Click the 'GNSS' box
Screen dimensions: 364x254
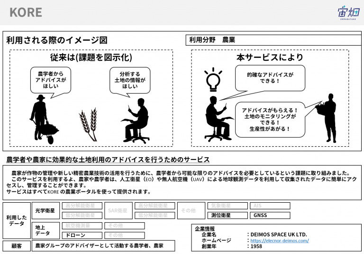[270, 216]
